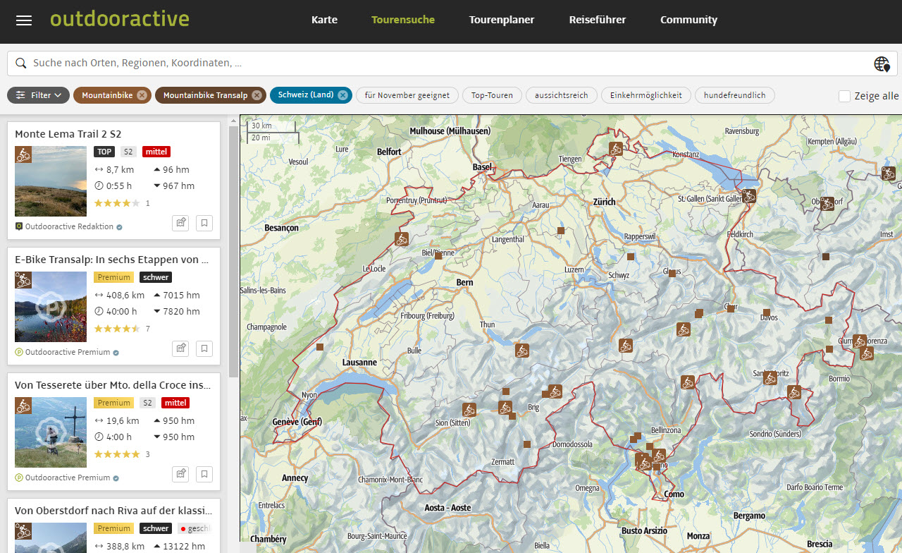Click the S2 difficulty tag on Monte Lema card
The width and height of the screenshot is (902, 553).
point(128,152)
